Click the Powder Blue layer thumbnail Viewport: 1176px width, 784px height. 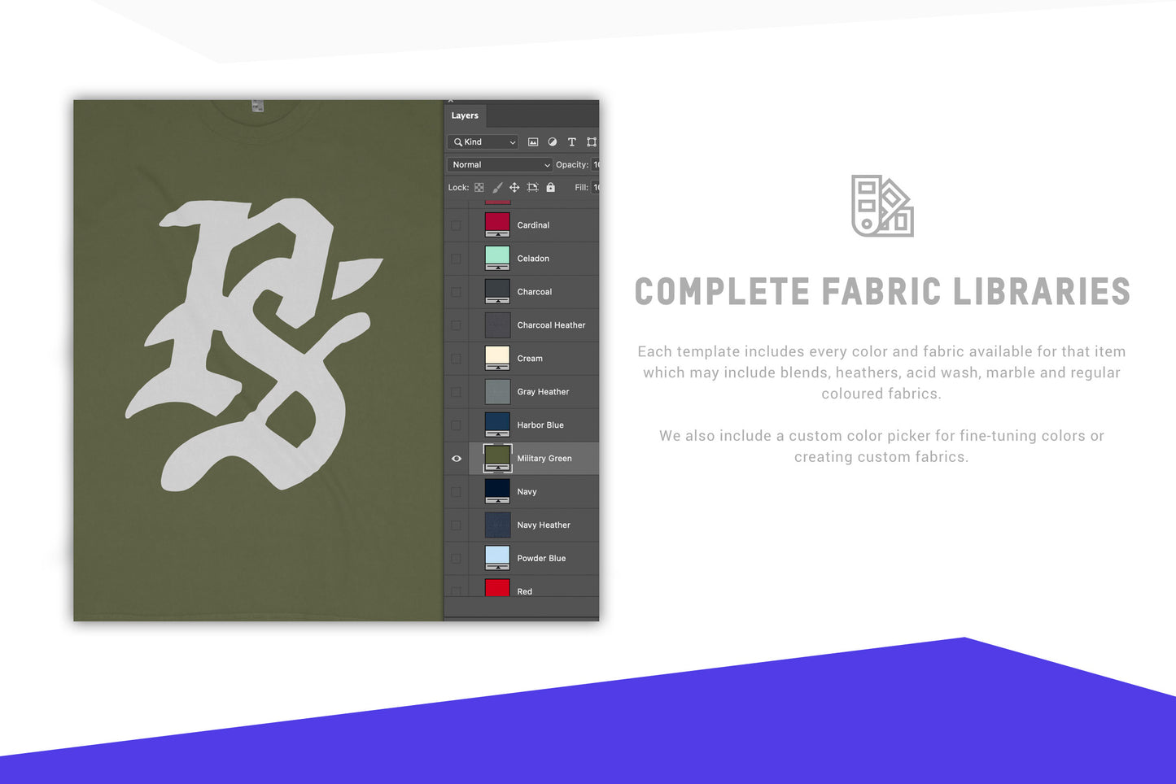click(497, 558)
